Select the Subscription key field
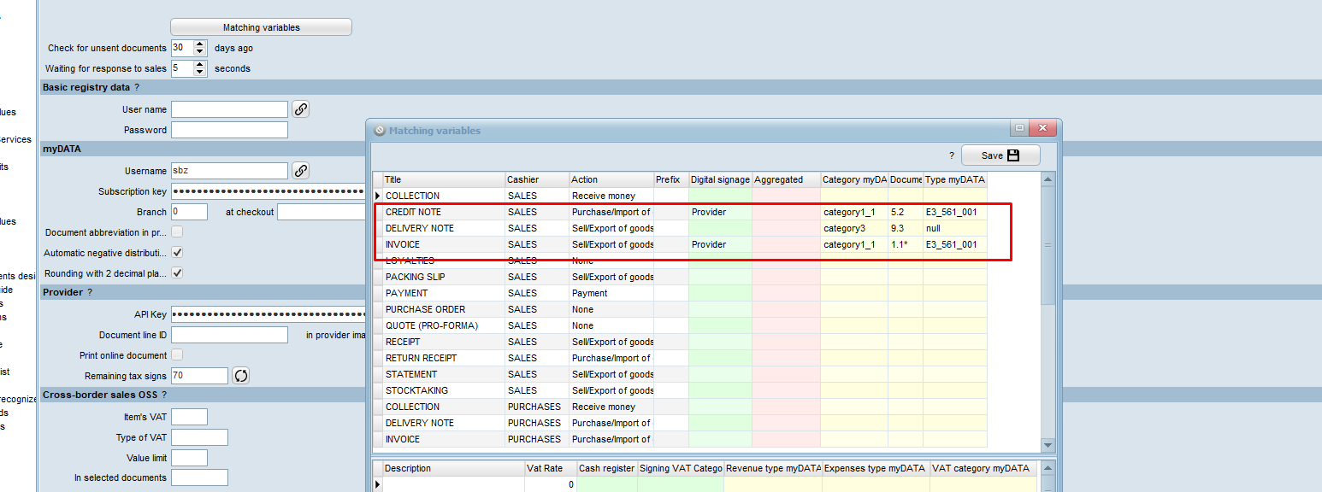Viewport: 1322px width, 492px height. tap(269, 191)
